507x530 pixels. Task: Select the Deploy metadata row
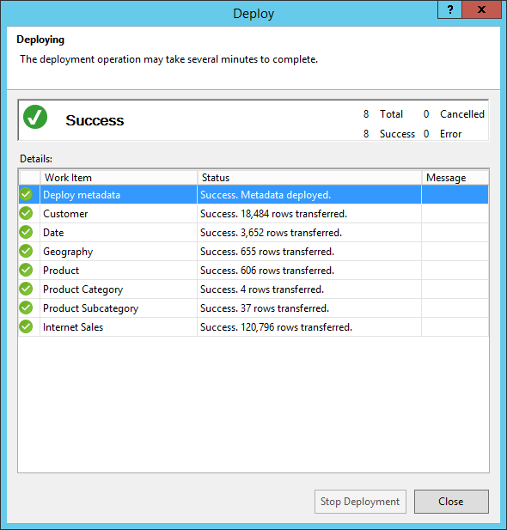coord(253,195)
